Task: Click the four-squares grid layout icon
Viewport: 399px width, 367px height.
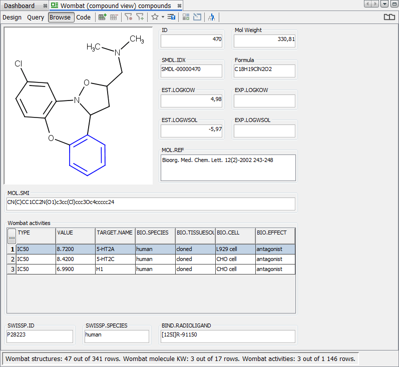Action: click(186, 17)
